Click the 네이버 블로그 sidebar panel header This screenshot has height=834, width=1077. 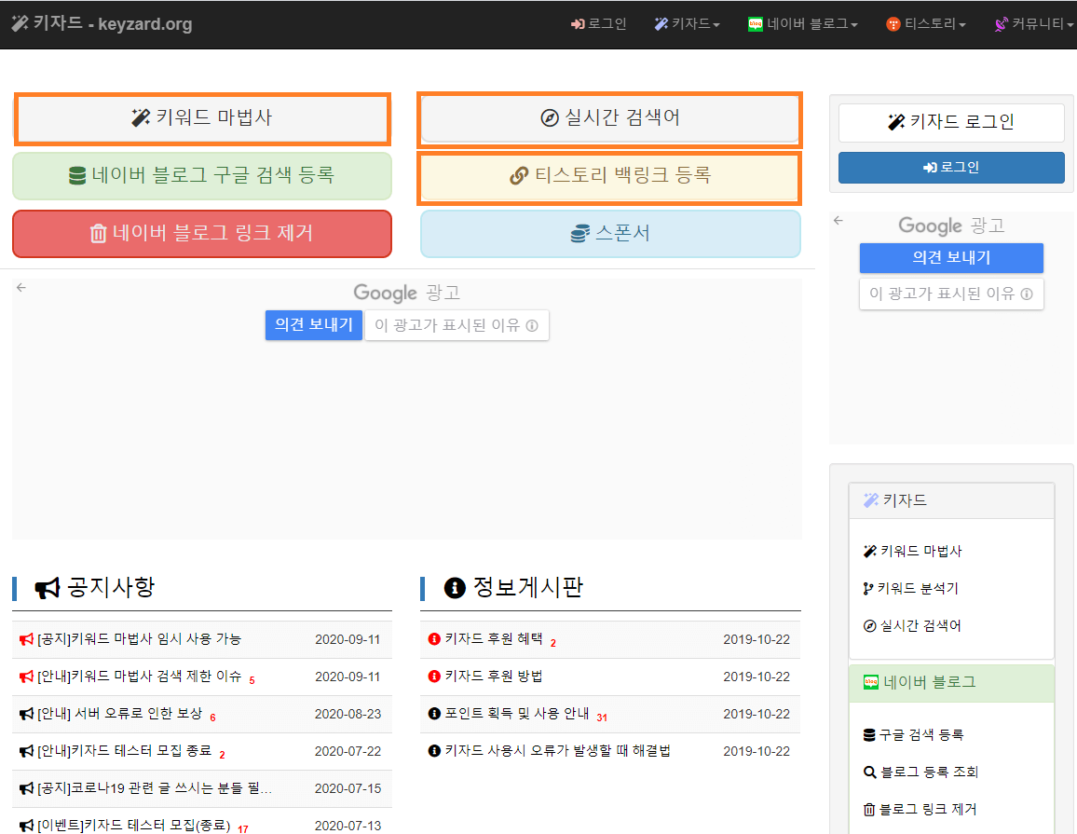tap(951, 683)
